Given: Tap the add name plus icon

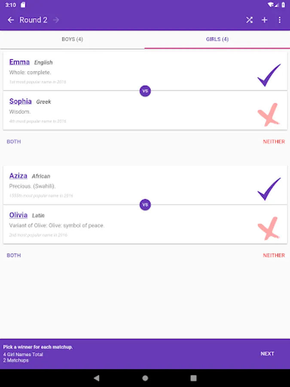Looking at the screenshot, I should (264, 20).
